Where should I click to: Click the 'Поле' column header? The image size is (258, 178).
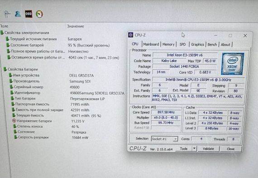coord(4,26)
